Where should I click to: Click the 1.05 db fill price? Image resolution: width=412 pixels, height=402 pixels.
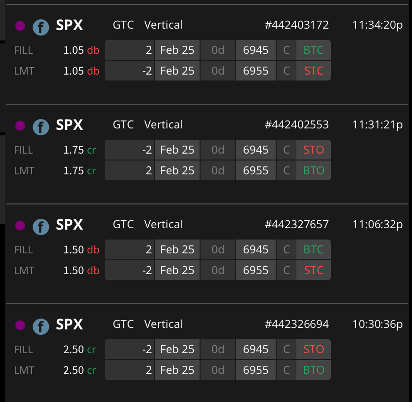[x=82, y=50]
